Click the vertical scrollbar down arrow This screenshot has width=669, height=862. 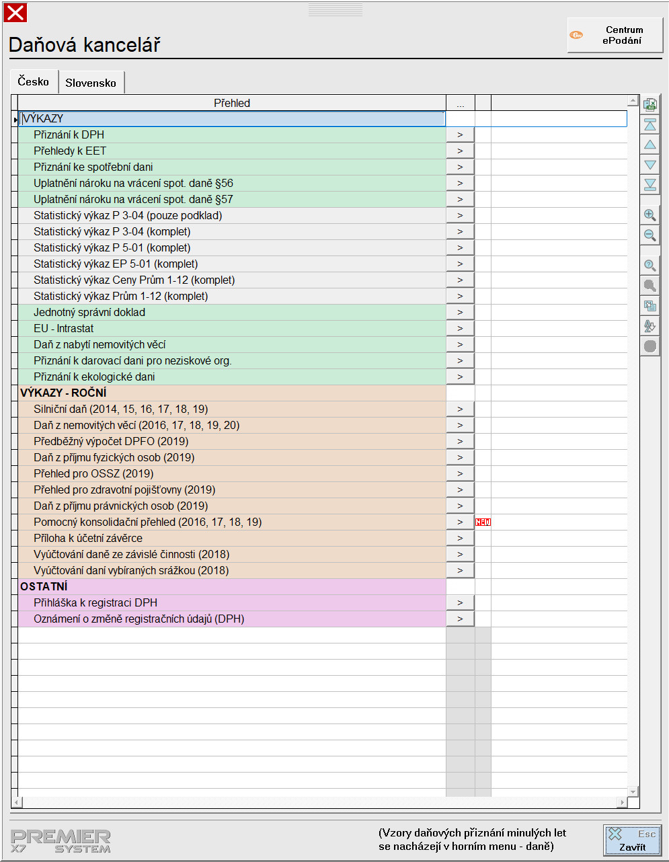632,791
